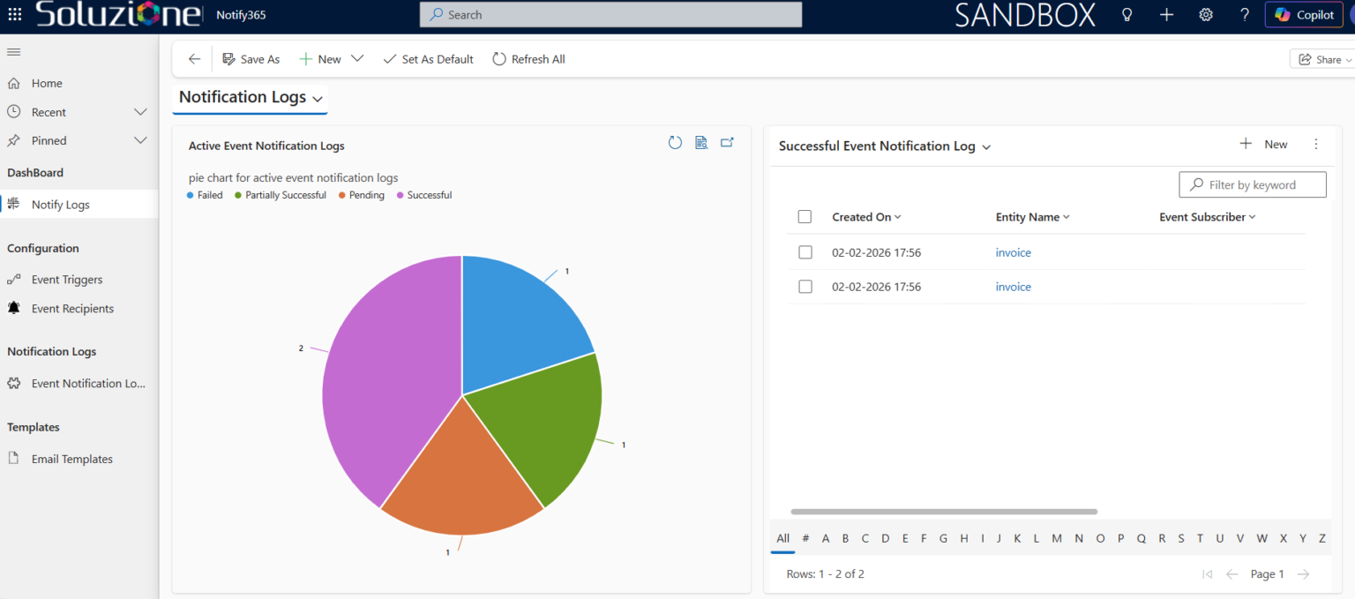Click the lightbulb assistant icon
The image size is (1355, 599).
coord(1127,15)
